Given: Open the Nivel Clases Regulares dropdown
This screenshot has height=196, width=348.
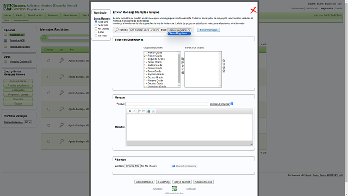Looking at the screenshot, I should (x=179, y=30).
